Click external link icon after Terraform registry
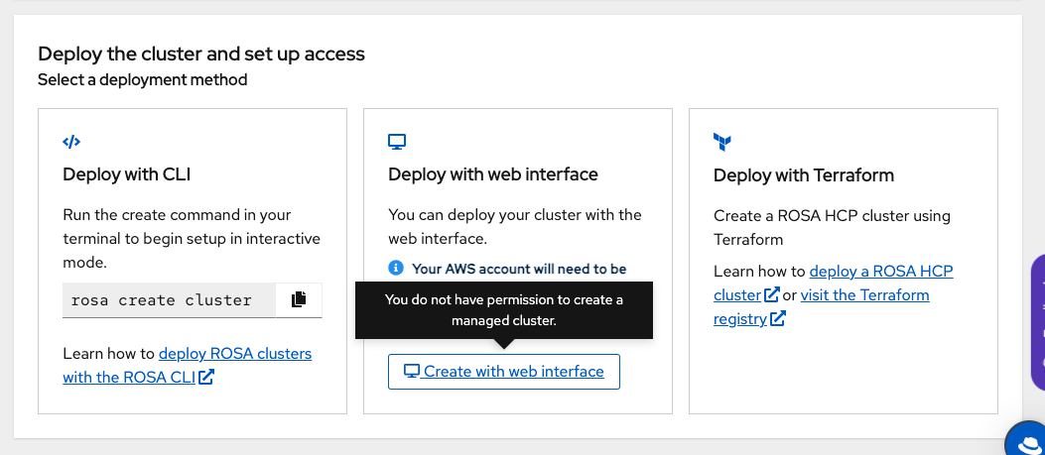This screenshot has height=455, width=1045. click(x=778, y=319)
